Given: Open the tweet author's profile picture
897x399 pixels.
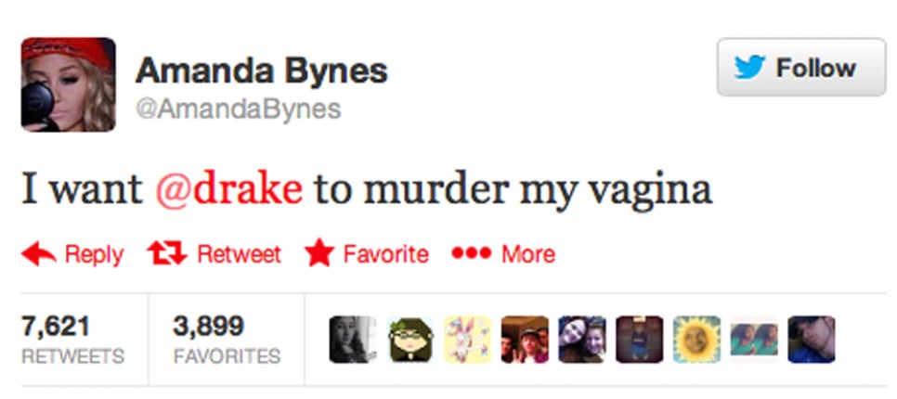Looking at the screenshot, I should tap(68, 84).
